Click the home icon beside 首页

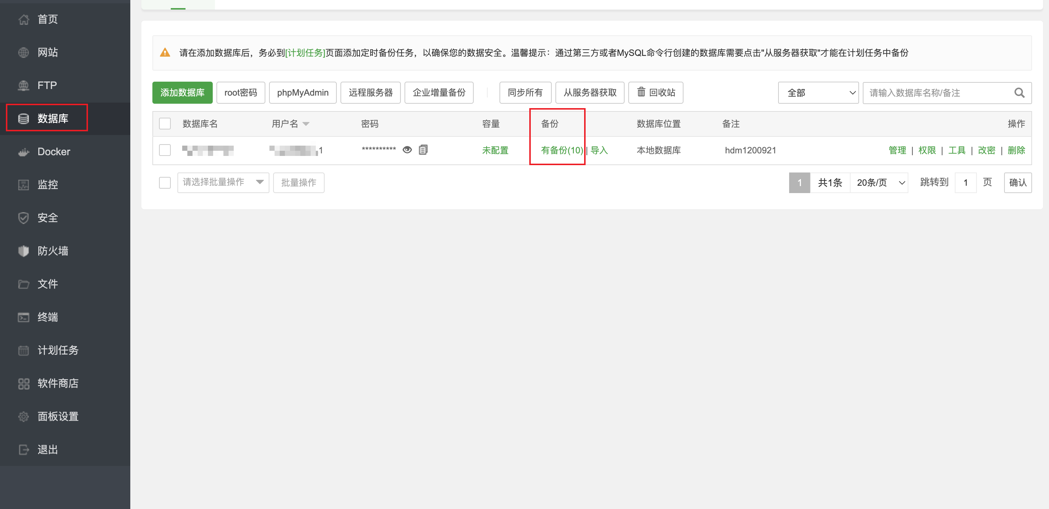[24, 19]
